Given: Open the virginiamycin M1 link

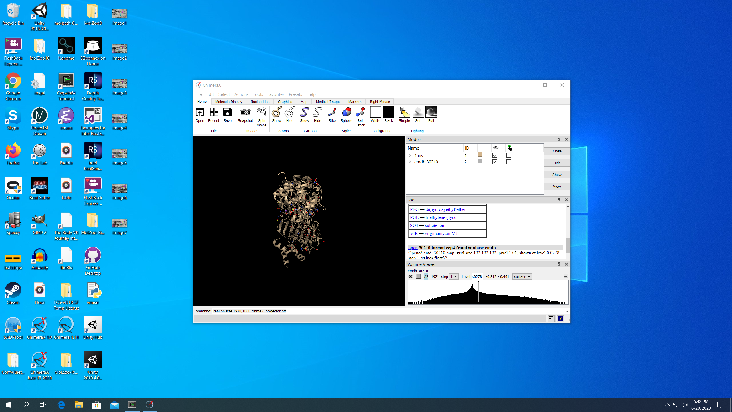Looking at the screenshot, I should click(441, 233).
